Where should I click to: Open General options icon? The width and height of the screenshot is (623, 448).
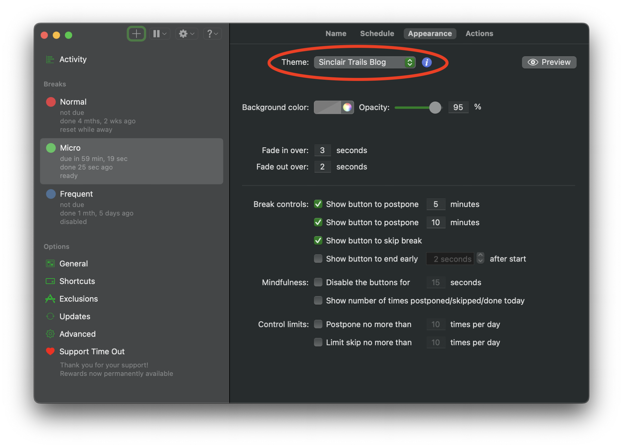[x=50, y=264]
